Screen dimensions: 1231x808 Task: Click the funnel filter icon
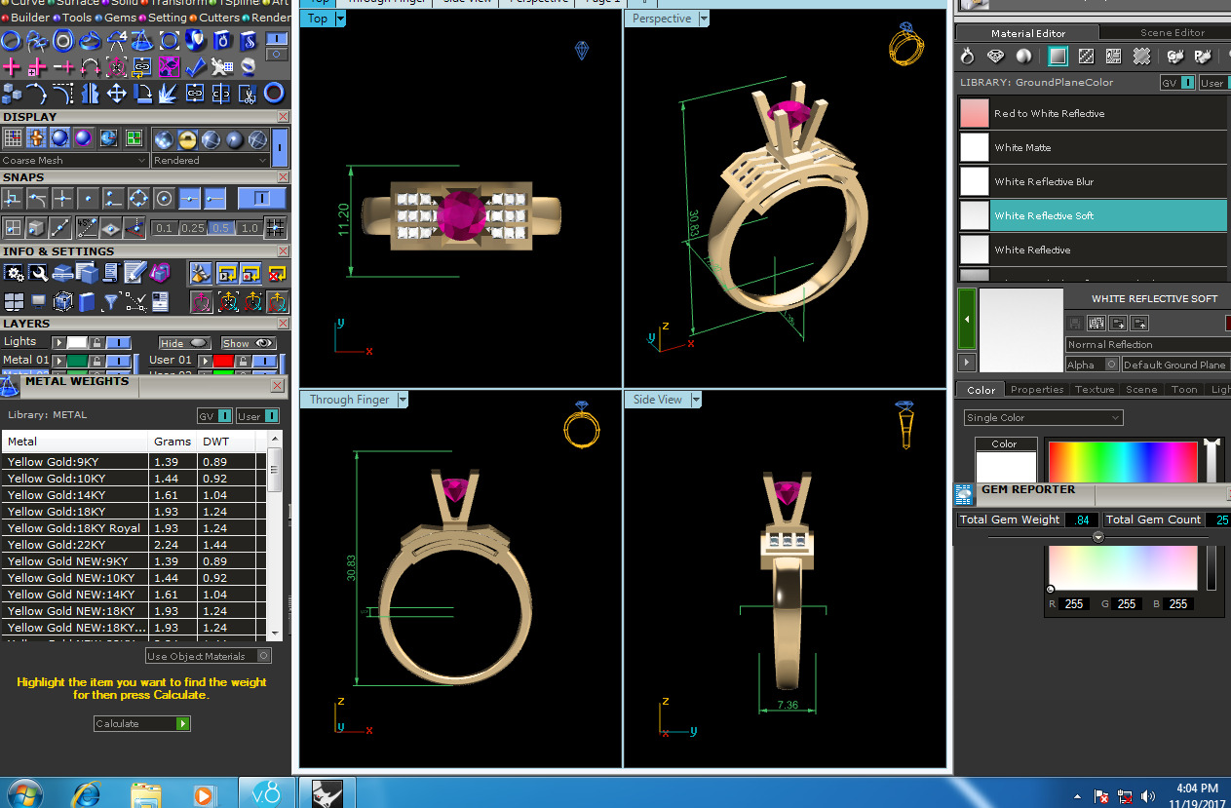111,301
